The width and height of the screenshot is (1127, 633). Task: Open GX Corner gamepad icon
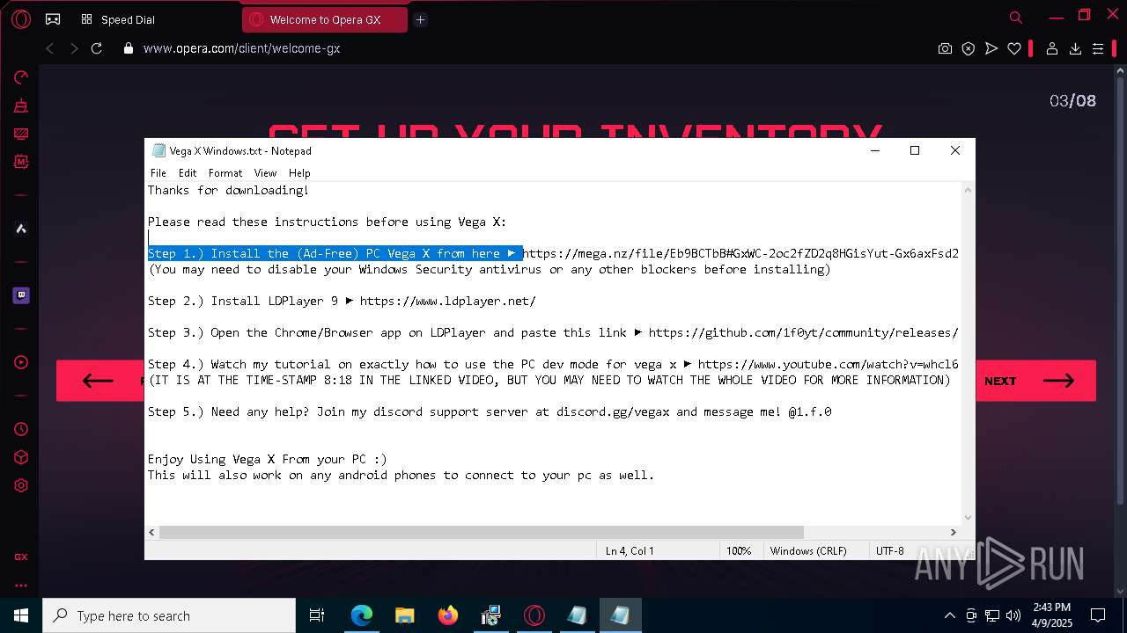[53, 18]
